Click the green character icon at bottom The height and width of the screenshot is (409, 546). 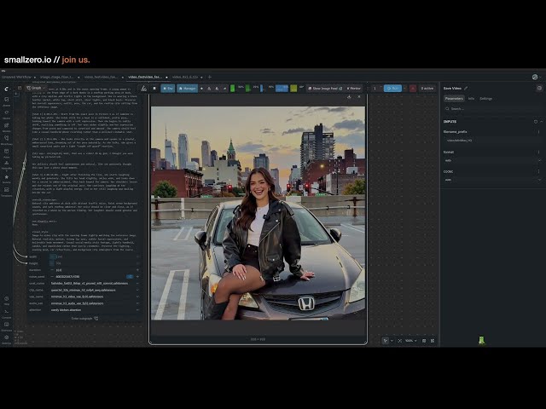tap(481, 340)
